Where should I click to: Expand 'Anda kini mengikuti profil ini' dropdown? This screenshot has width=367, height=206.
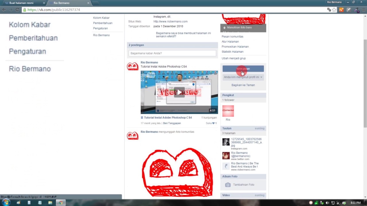pyautogui.click(x=243, y=77)
